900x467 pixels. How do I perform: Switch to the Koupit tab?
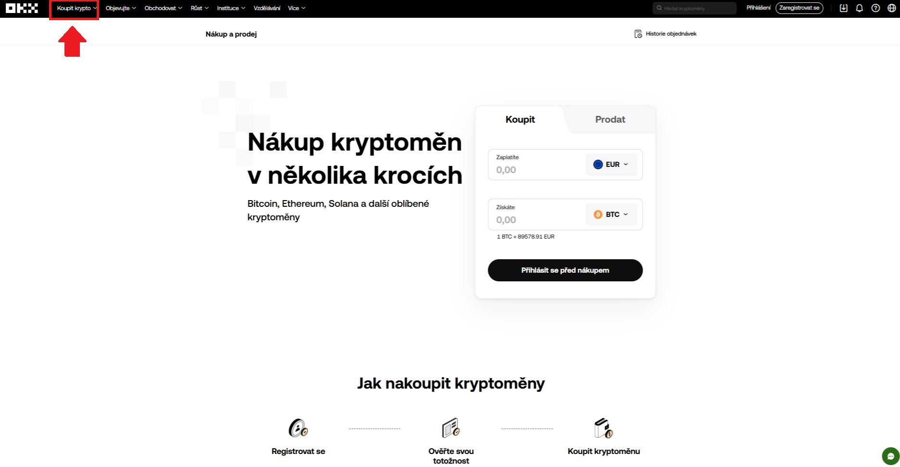[x=520, y=119]
